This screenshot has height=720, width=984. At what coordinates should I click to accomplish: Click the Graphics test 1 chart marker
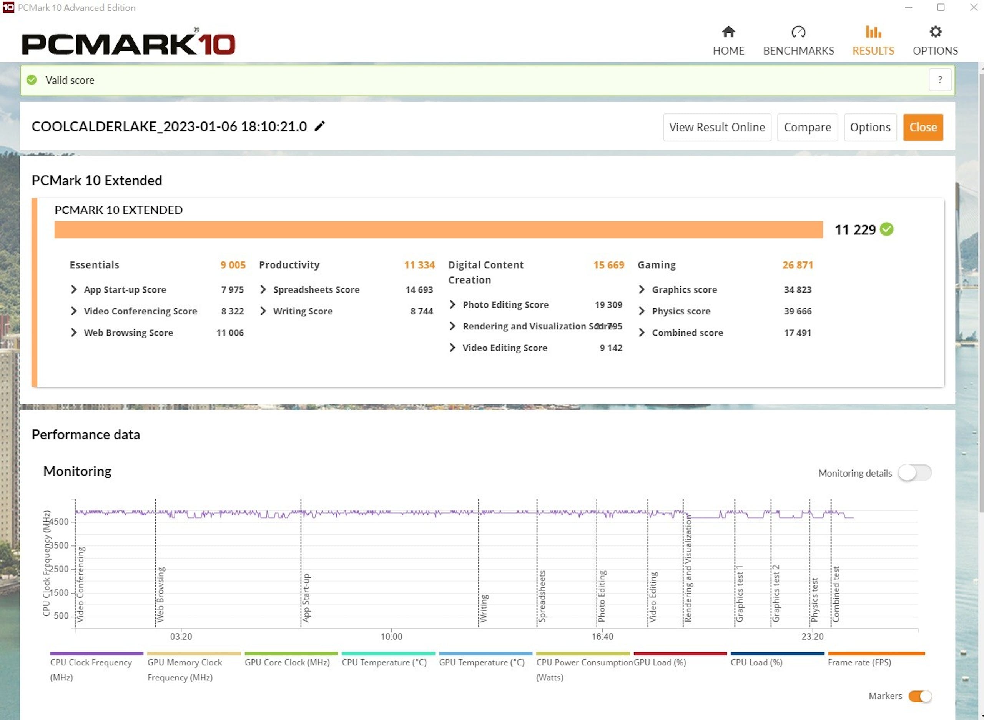[x=740, y=594]
